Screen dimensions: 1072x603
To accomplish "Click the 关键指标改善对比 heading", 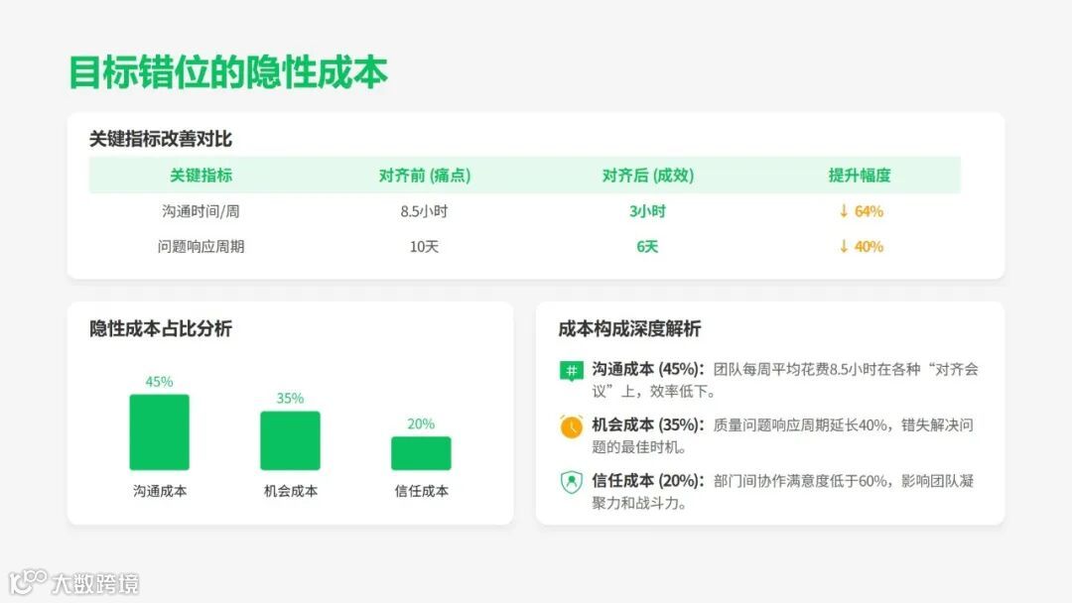I will pyautogui.click(x=159, y=139).
